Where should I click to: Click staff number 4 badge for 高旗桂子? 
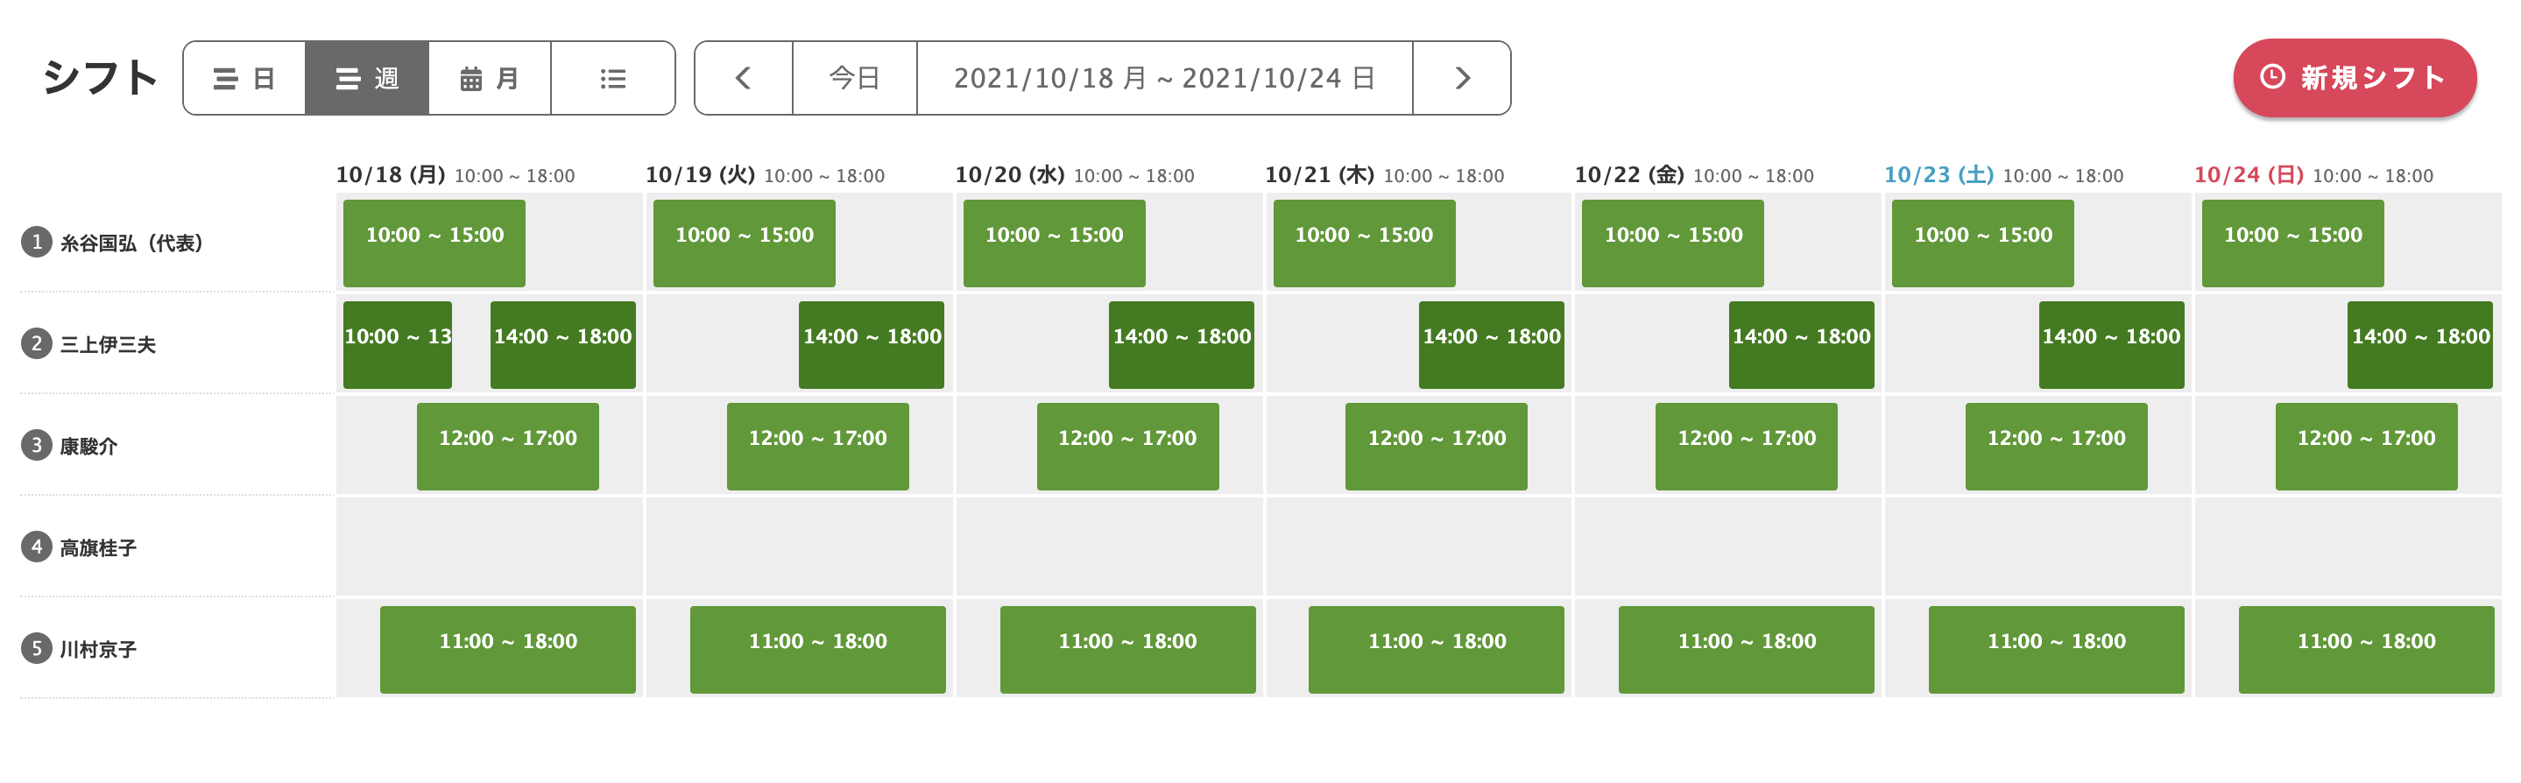pyautogui.click(x=36, y=547)
